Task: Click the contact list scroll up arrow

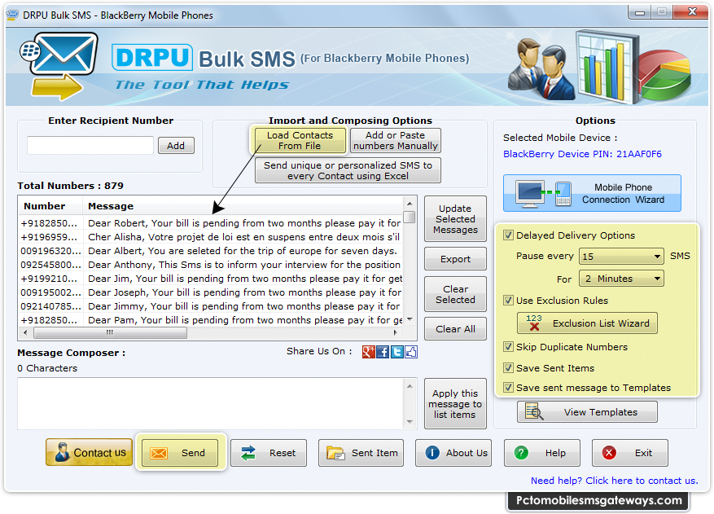Action: coord(410,204)
